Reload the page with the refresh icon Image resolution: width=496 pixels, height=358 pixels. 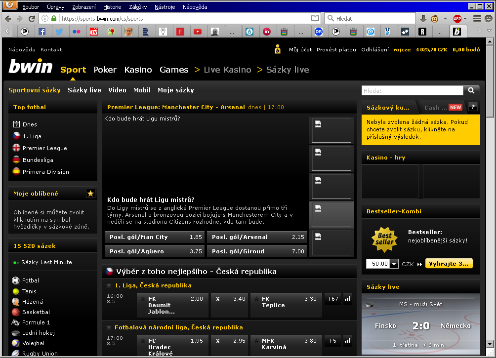click(x=32, y=19)
